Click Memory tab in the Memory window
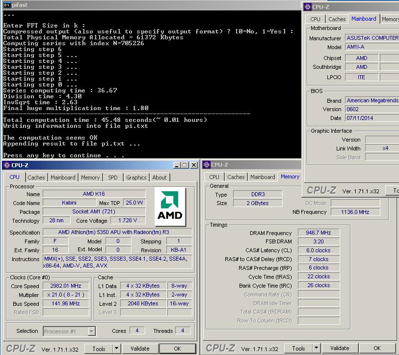 coord(290,177)
